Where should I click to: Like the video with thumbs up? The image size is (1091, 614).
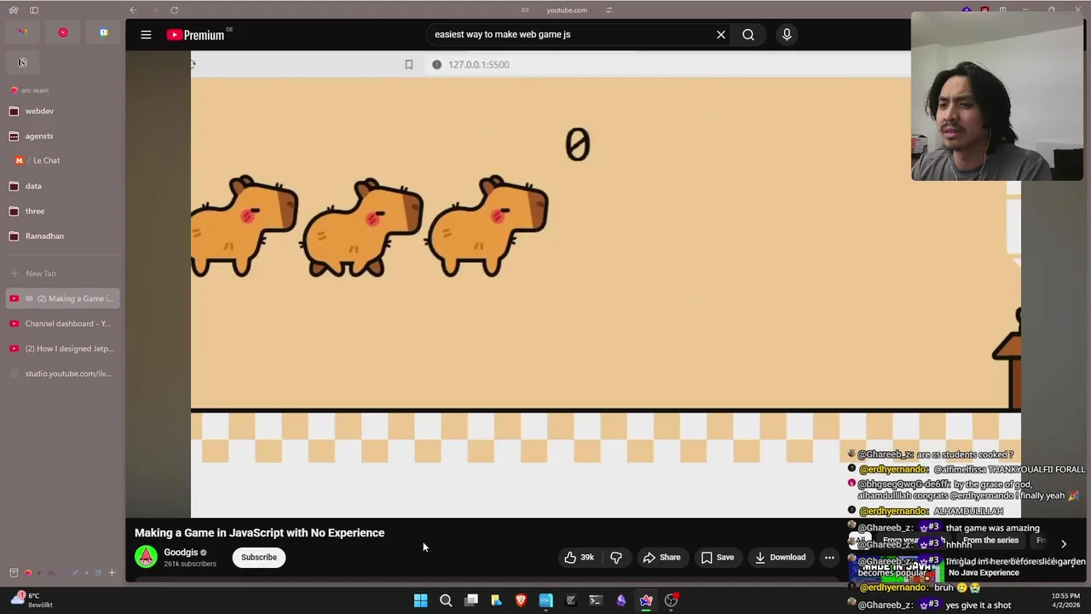coord(579,558)
